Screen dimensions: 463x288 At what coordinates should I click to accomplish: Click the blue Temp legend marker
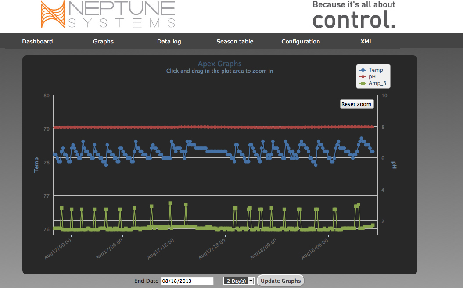click(363, 70)
